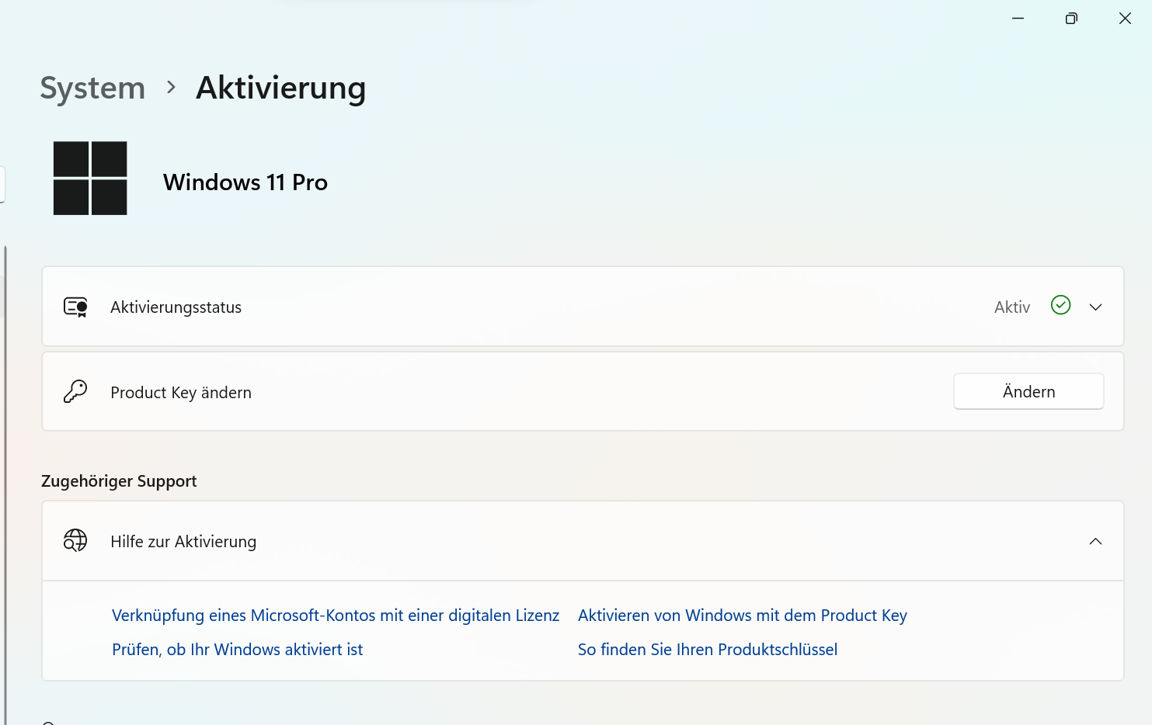Screen dimensions: 1152x725
Task: Click the Ändern button for product key
Action: 1028,391
